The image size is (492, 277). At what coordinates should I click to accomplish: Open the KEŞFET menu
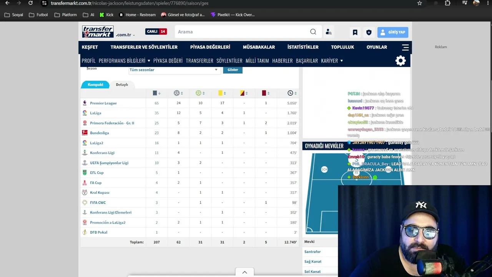(x=90, y=47)
